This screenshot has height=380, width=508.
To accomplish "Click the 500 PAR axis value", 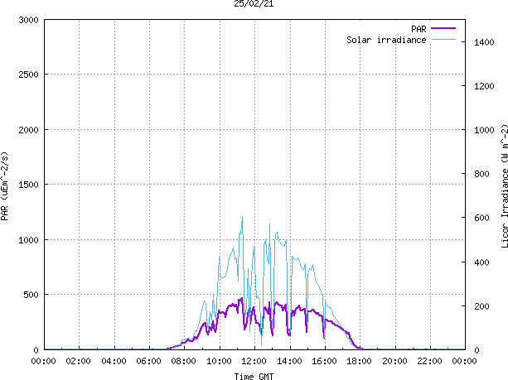I will [x=31, y=295].
